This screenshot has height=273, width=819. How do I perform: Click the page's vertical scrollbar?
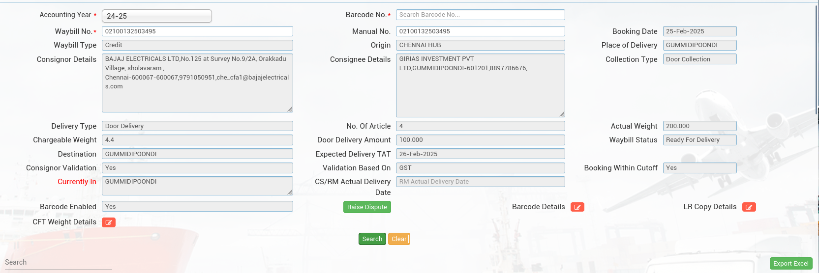point(817,59)
